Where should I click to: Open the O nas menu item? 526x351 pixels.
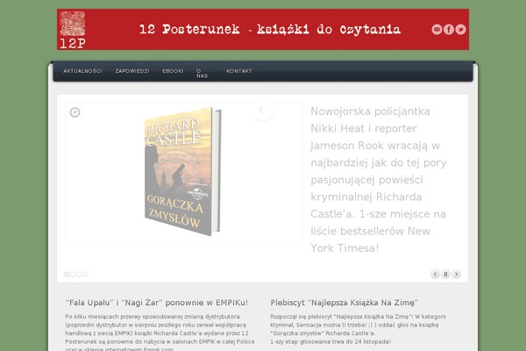point(202,74)
